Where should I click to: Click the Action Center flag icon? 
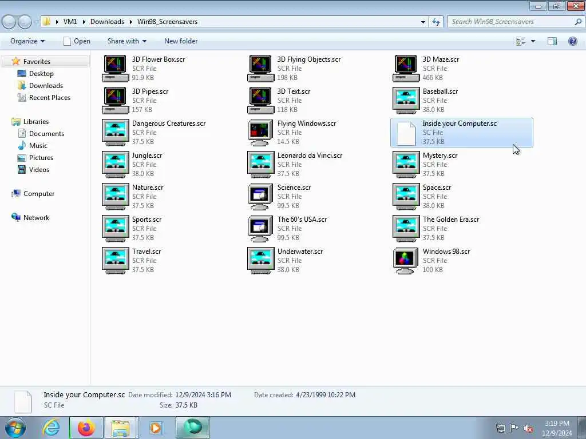(514, 428)
